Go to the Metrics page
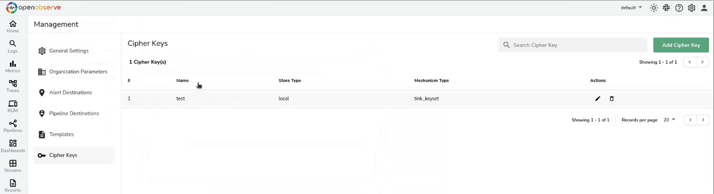714x194 pixels. tap(13, 66)
